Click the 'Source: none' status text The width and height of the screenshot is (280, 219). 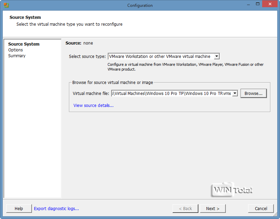pos(79,43)
